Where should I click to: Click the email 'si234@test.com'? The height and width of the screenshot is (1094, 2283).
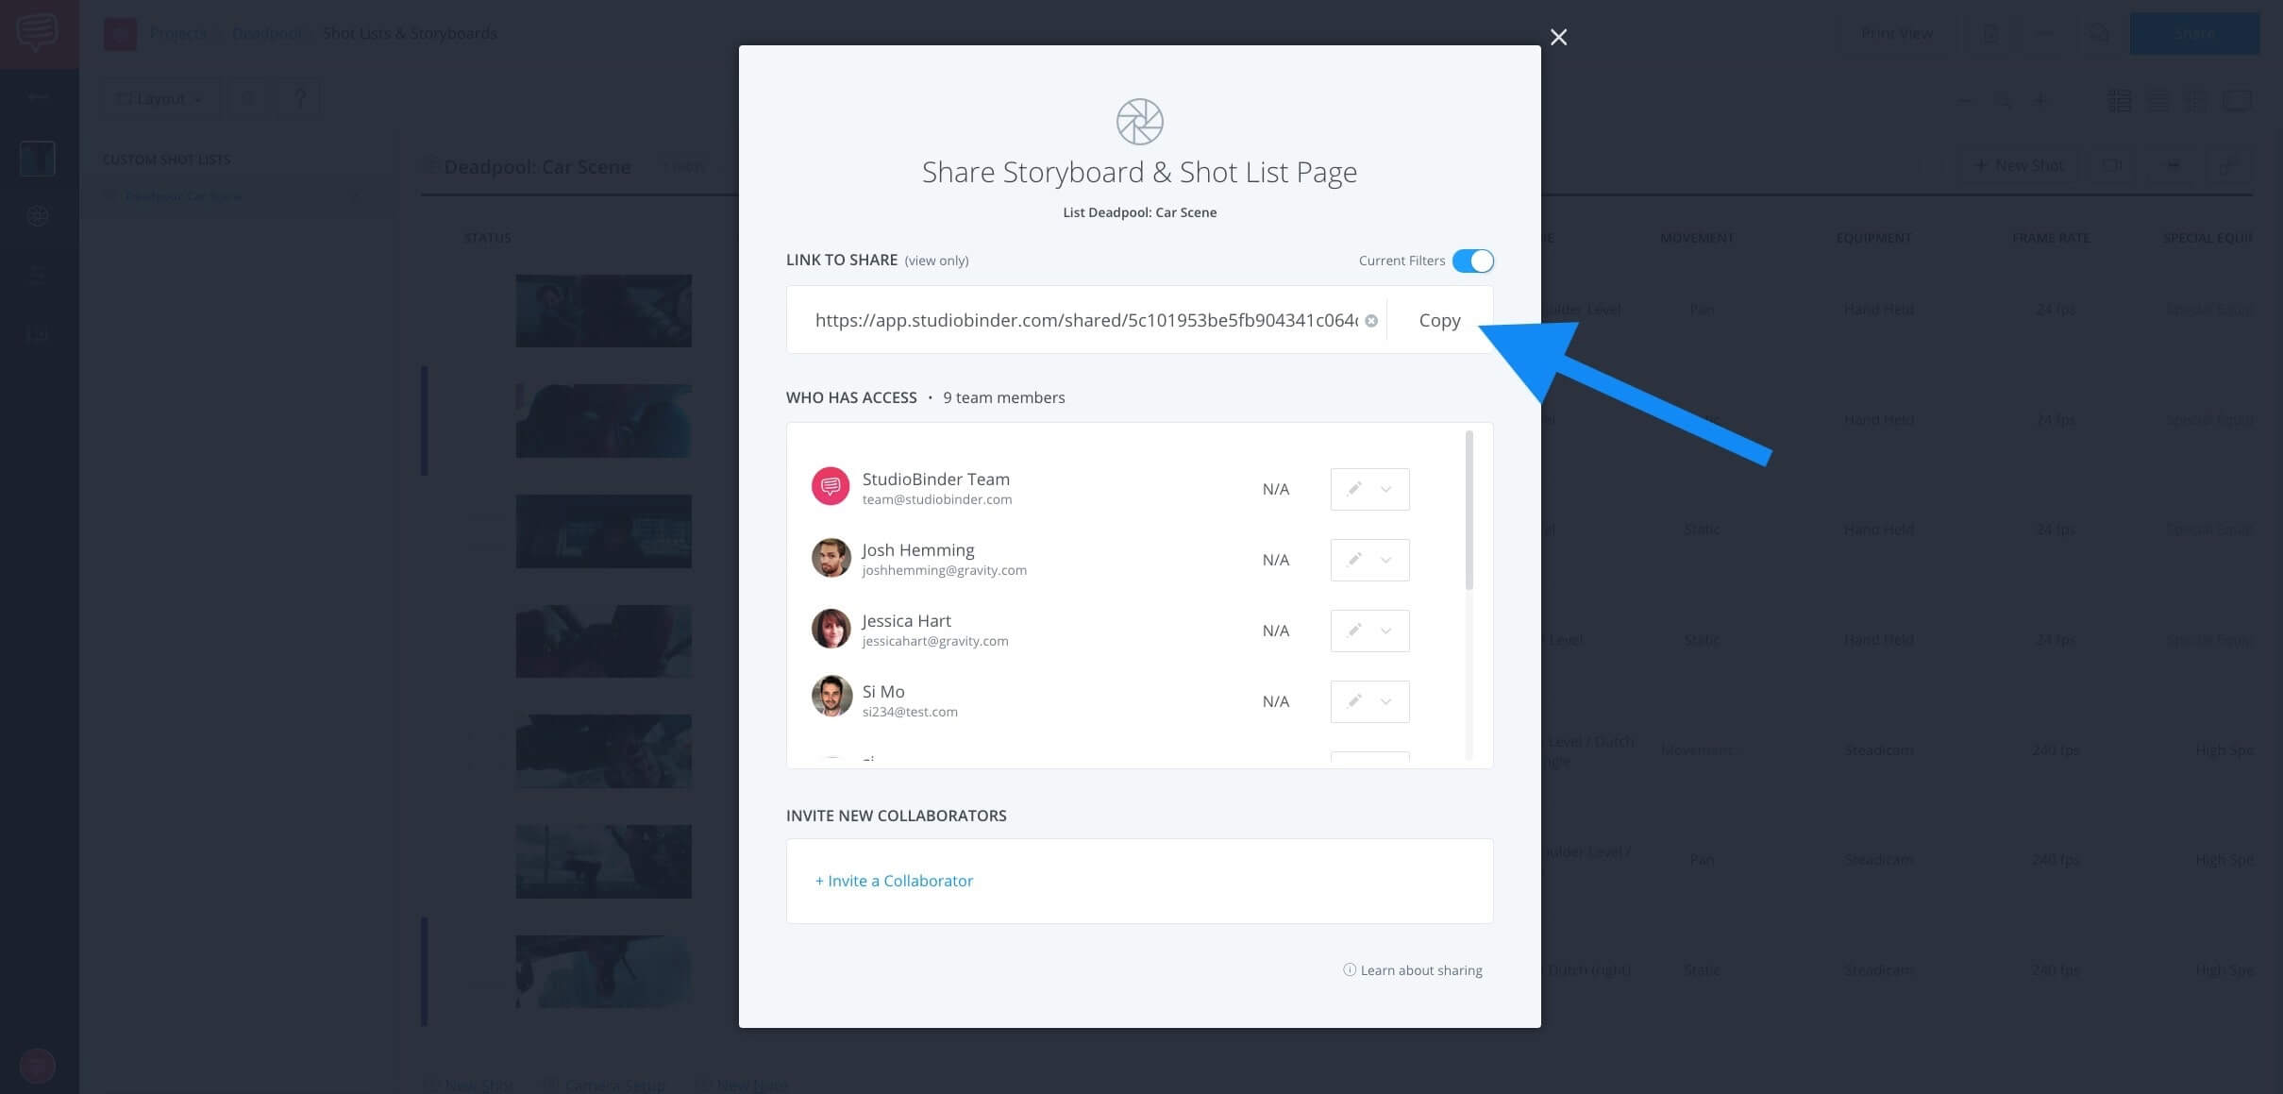pos(910,712)
